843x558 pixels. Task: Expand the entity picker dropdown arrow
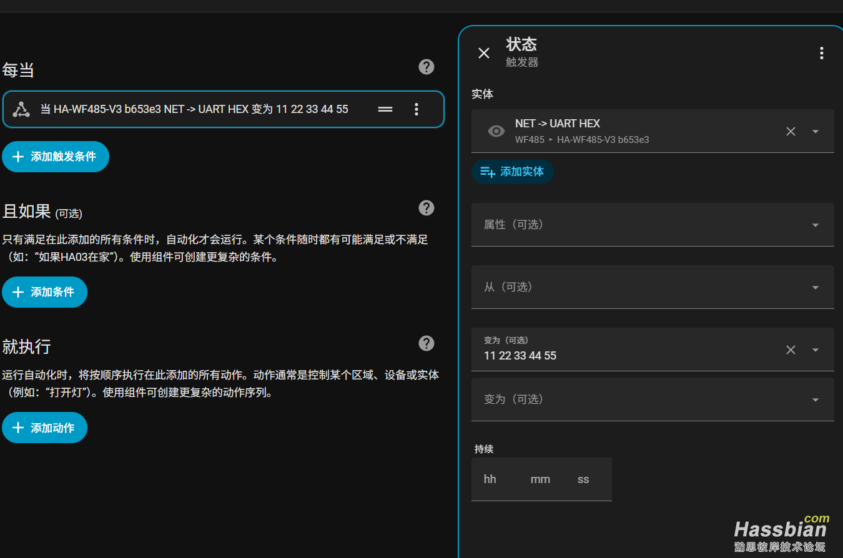(x=815, y=131)
